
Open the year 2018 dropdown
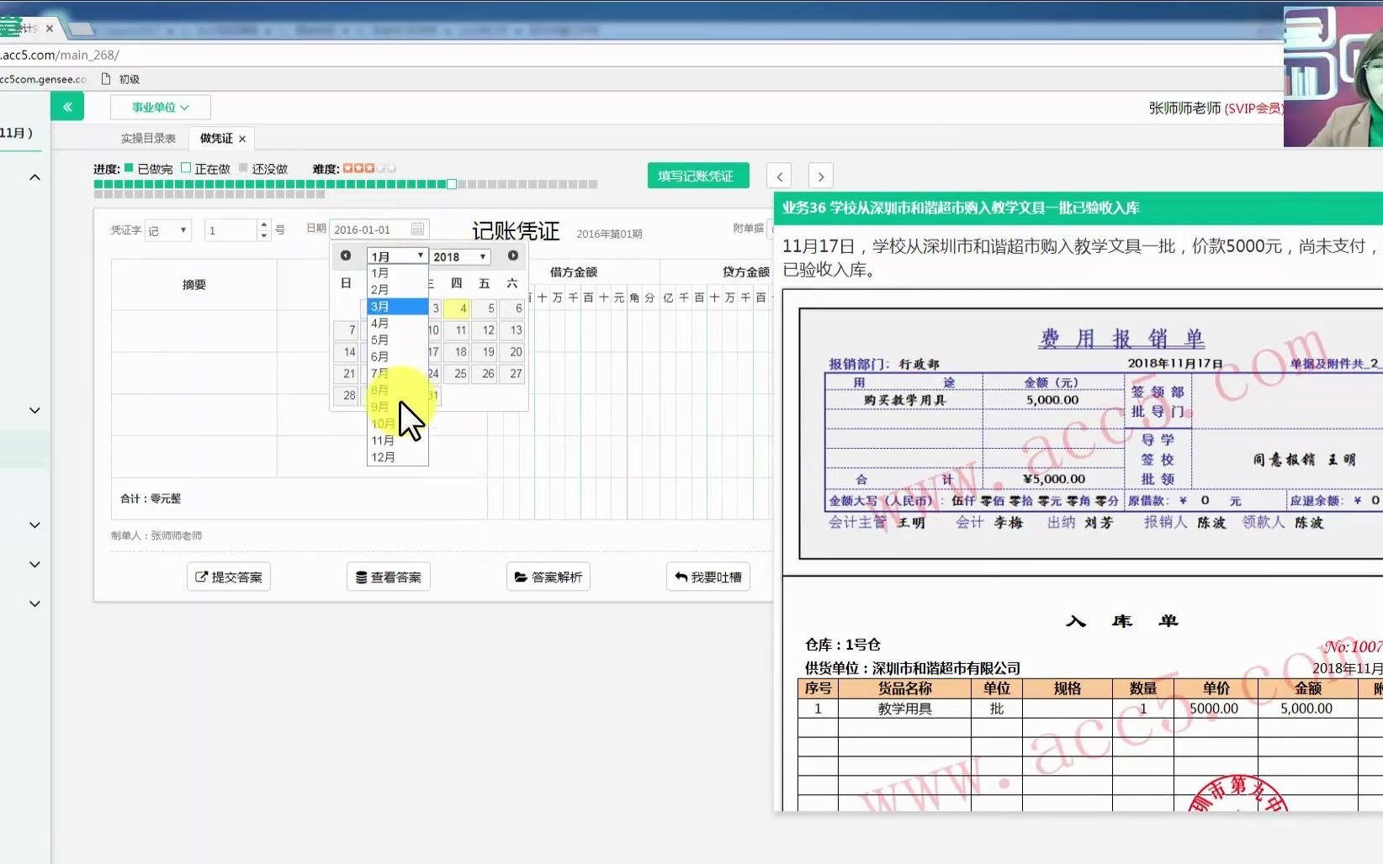[459, 256]
